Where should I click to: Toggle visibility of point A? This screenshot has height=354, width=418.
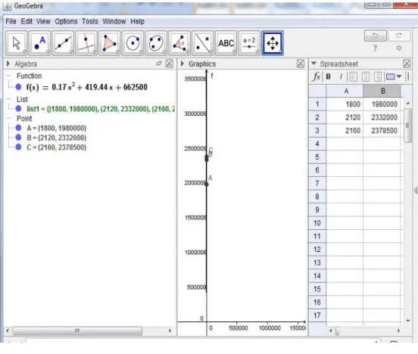[x=18, y=128]
